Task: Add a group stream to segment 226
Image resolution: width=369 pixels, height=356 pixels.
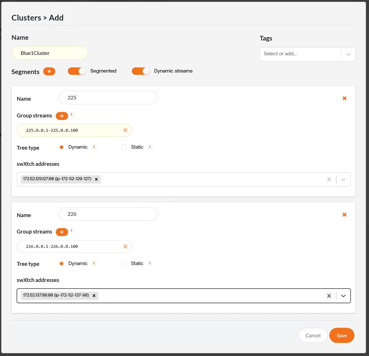Action: tap(62, 232)
